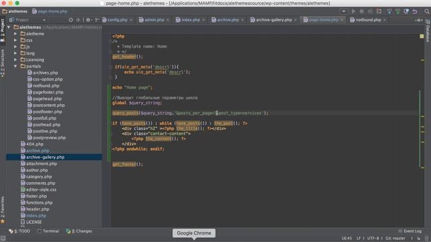The width and height of the screenshot is (431, 242).
Task: Click the Commit VCS changes icon
Action: (398, 11)
